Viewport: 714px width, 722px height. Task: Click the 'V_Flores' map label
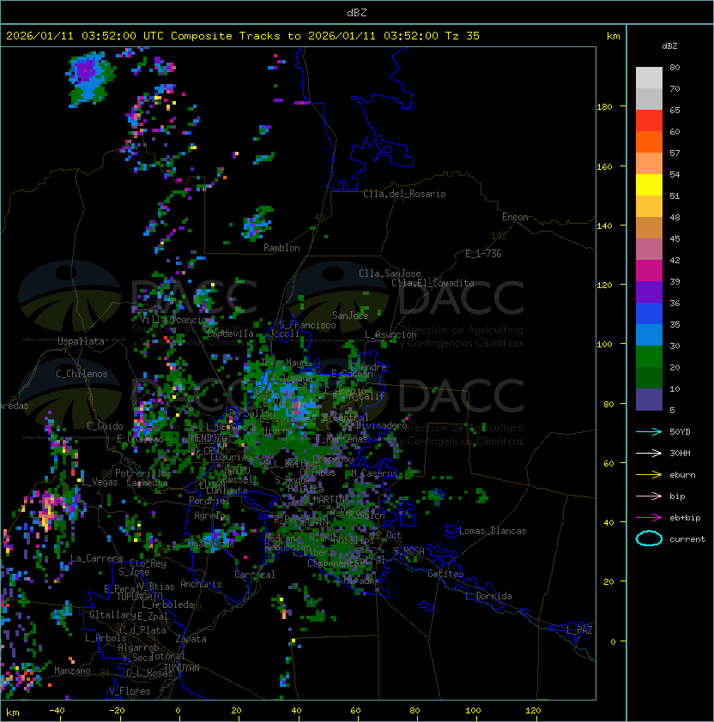(130, 691)
